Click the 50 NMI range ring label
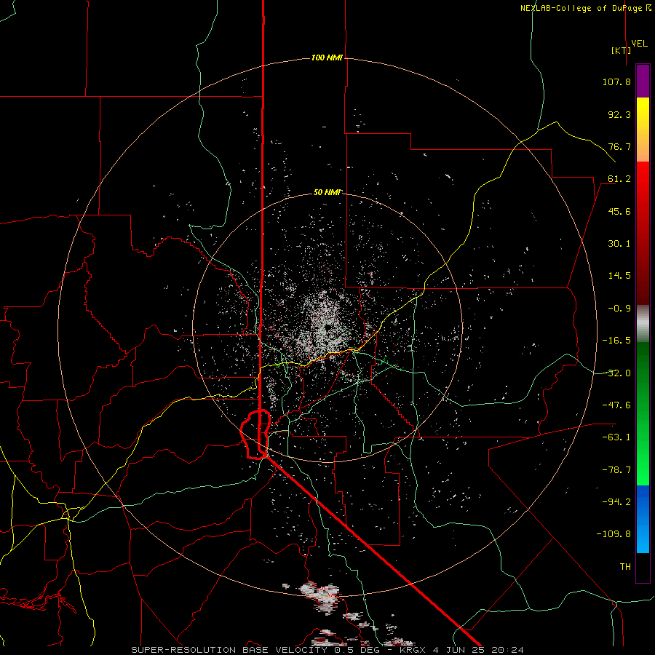Screen dimensions: 655x655 pyautogui.click(x=327, y=193)
